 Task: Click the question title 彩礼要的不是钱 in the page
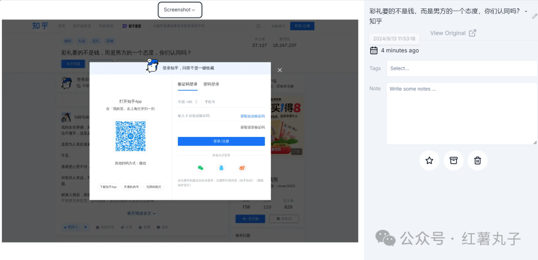click(126, 53)
